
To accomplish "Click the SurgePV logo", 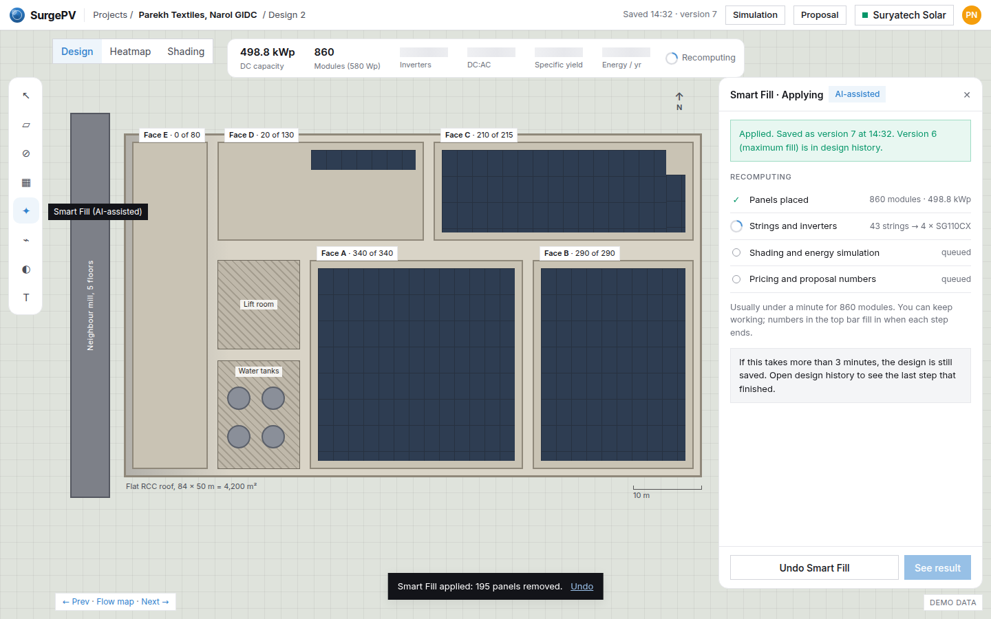I will [x=43, y=15].
